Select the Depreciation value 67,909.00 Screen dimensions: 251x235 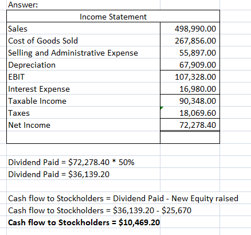point(190,65)
